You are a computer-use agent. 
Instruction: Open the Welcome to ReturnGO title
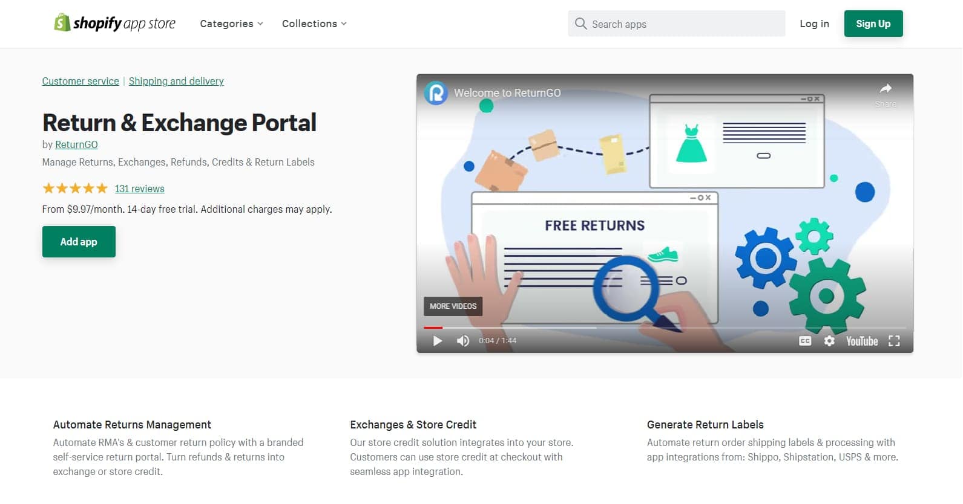click(x=507, y=93)
